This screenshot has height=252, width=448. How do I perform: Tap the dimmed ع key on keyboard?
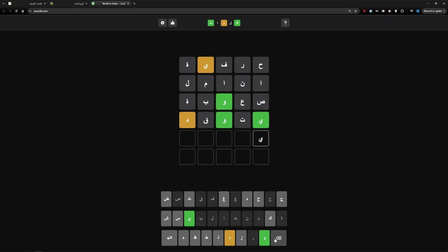point(236,199)
